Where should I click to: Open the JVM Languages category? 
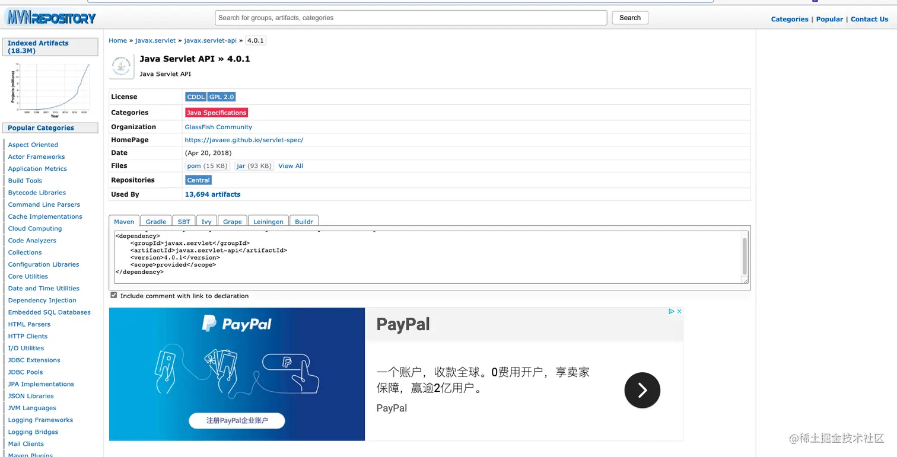32,408
